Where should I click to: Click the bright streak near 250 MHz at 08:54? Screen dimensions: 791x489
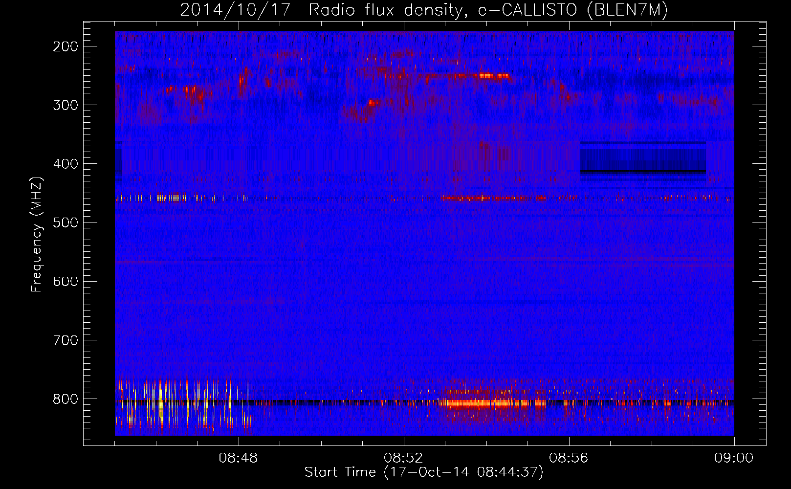click(494, 76)
